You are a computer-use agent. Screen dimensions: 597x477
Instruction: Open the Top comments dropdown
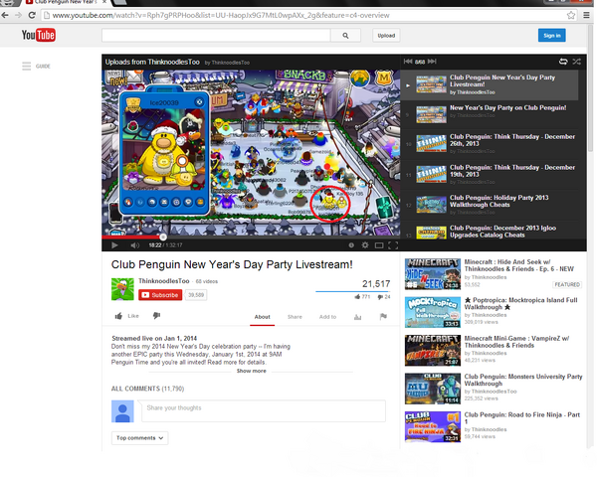point(139,438)
